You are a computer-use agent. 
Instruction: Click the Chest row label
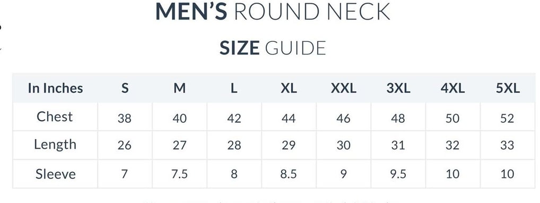[x=55, y=117]
